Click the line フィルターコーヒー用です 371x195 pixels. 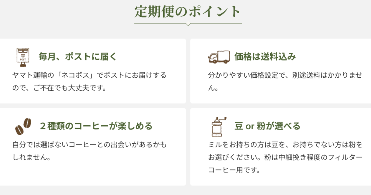coord(234,170)
